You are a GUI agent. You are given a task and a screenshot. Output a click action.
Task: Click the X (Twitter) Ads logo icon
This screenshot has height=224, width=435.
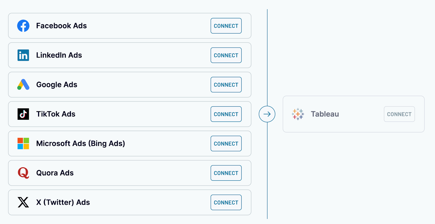(x=23, y=202)
